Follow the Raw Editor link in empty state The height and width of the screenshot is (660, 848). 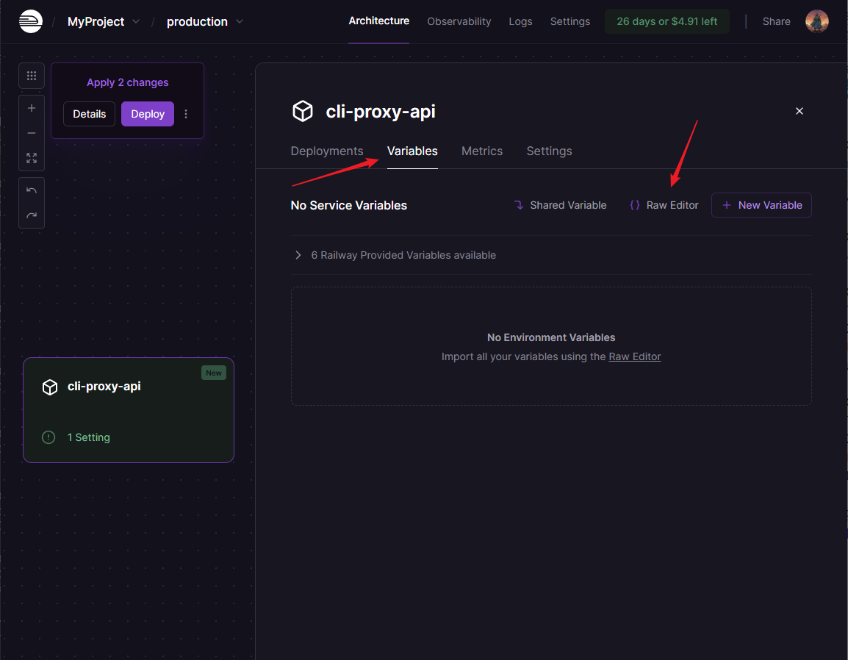pos(634,356)
